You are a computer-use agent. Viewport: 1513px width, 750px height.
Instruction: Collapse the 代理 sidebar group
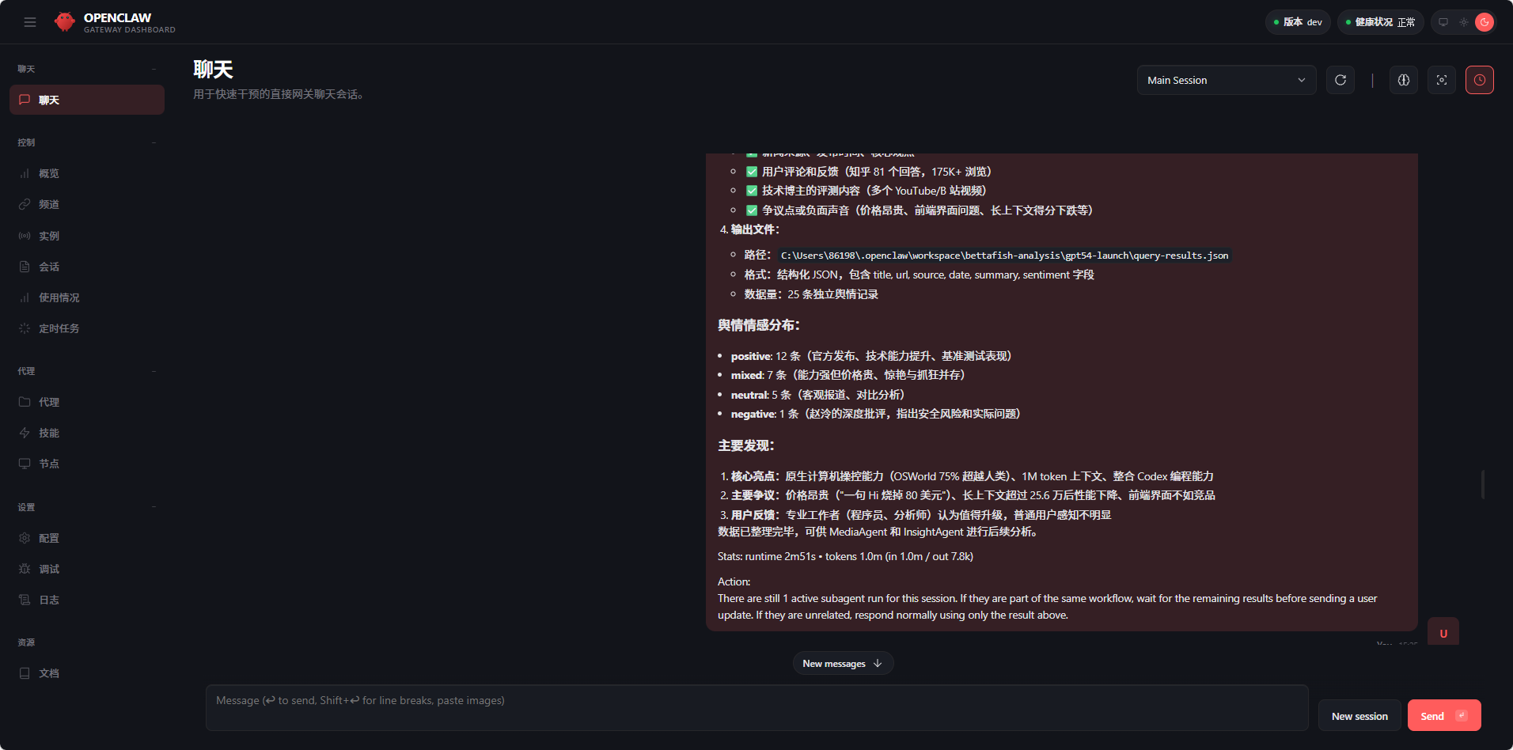(x=154, y=371)
